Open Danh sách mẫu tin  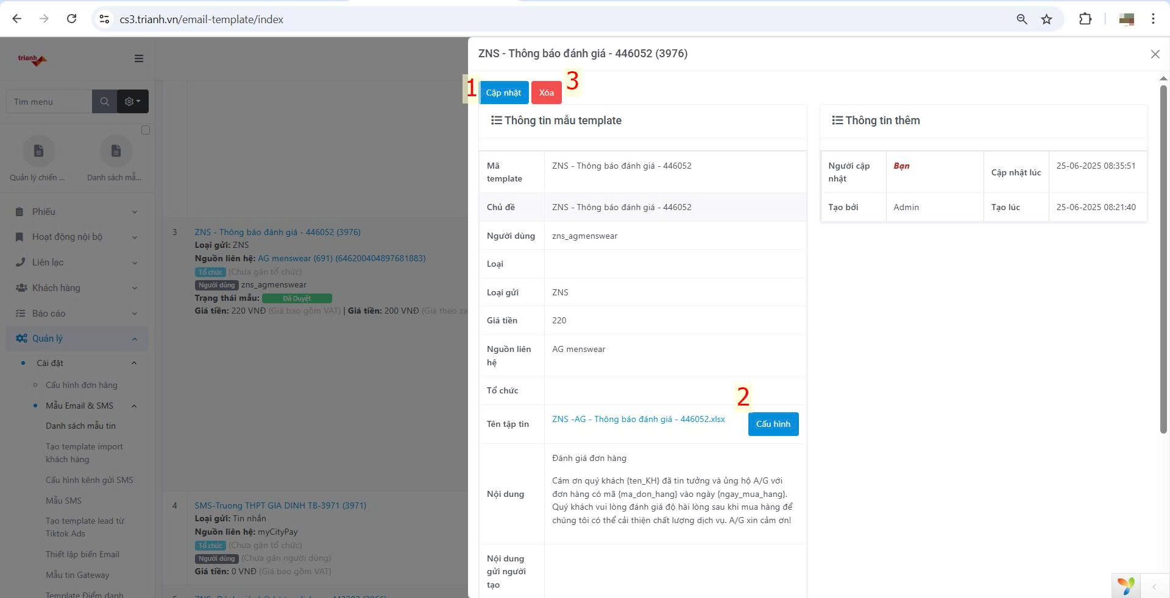tap(80, 426)
